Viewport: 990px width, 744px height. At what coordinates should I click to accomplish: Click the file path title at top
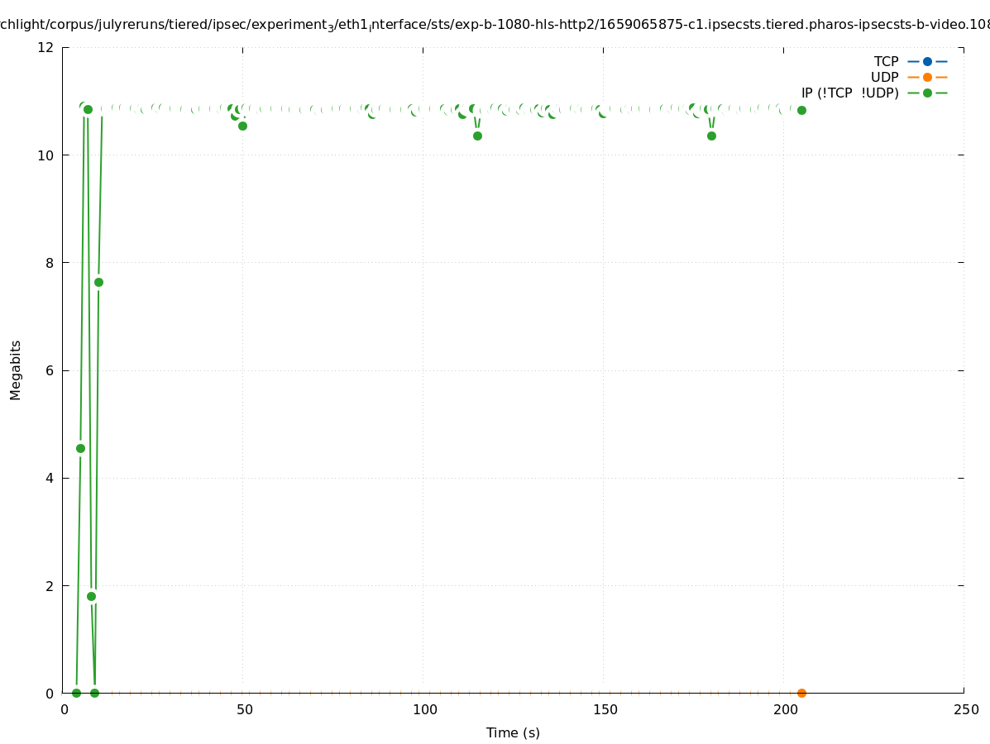(x=495, y=25)
